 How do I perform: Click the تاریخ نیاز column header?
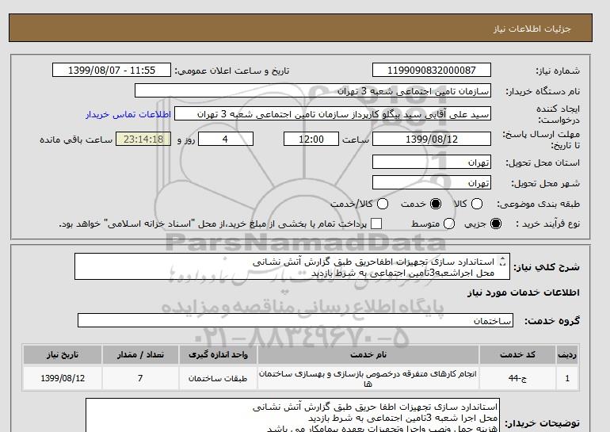point(63,354)
